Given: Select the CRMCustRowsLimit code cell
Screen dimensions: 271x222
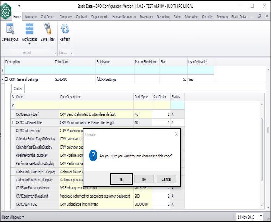Looking at the screenshot, I should click(x=37, y=131).
